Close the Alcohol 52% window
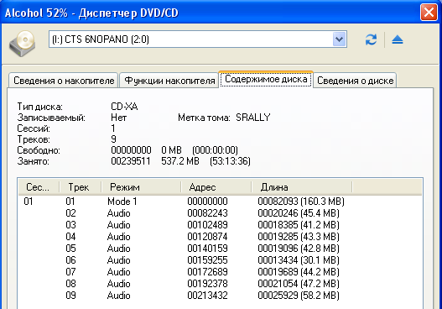The width and height of the screenshot is (442, 309). point(429,13)
